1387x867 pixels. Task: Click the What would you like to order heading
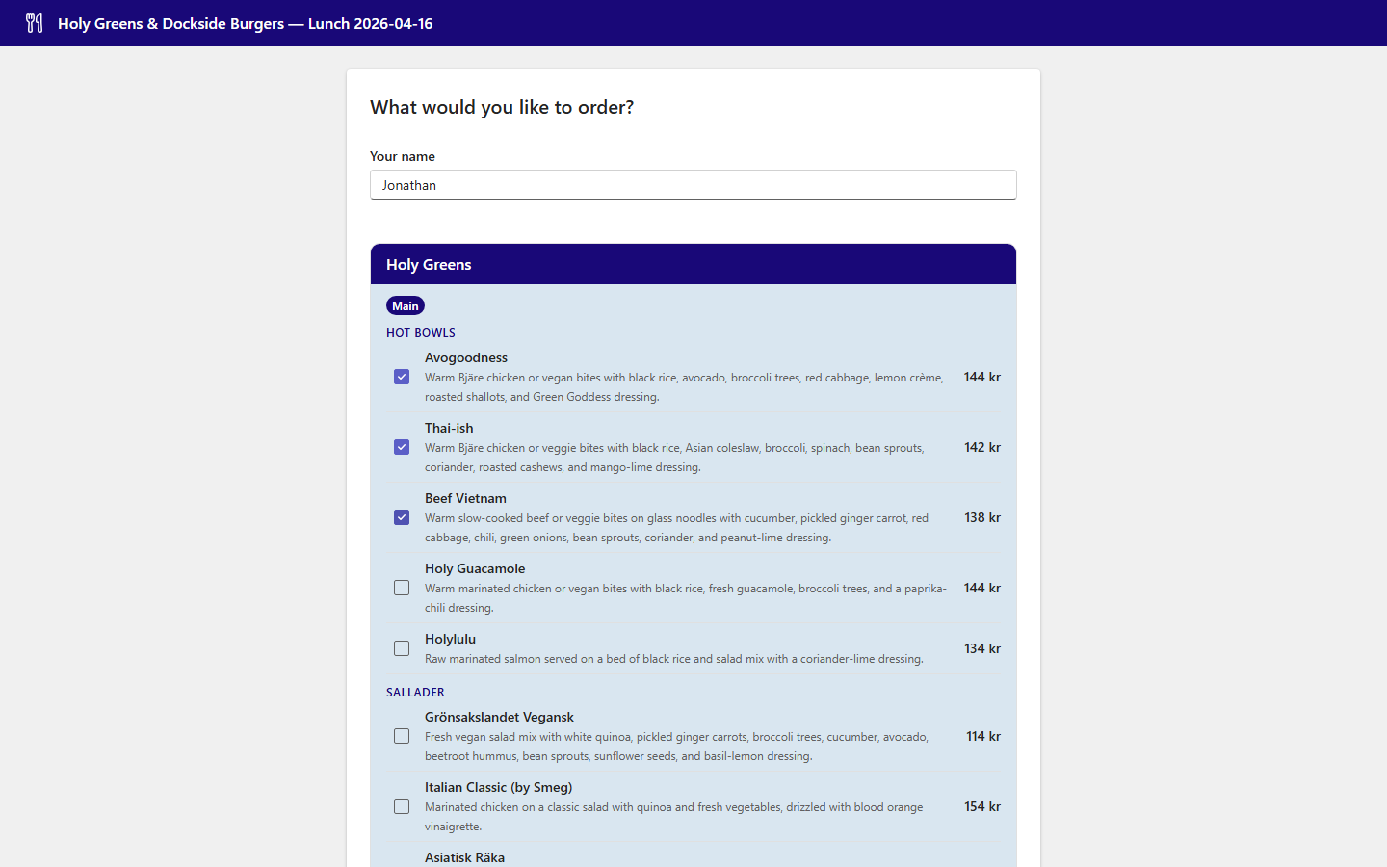click(x=502, y=107)
